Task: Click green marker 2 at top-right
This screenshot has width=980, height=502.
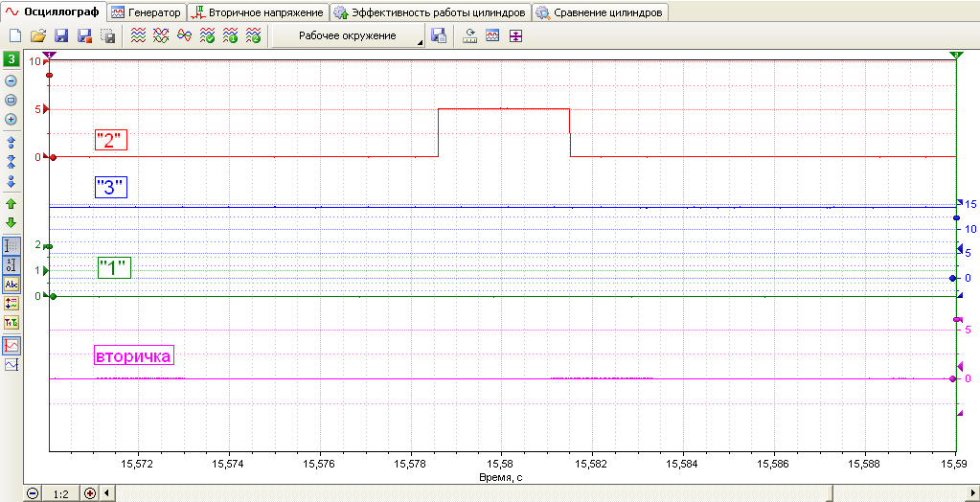Action: click(956, 56)
